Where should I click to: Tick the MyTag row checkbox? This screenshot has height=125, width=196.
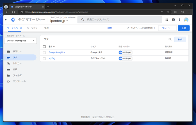click(x=44, y=58)
